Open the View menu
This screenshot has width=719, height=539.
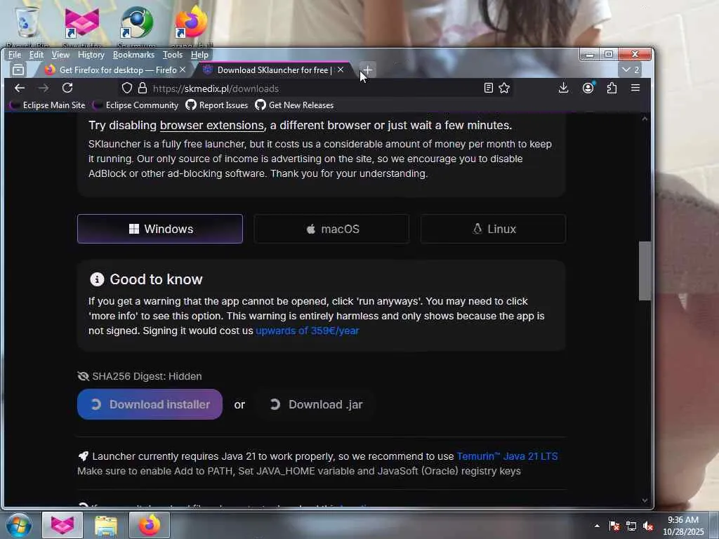[60, 55]
